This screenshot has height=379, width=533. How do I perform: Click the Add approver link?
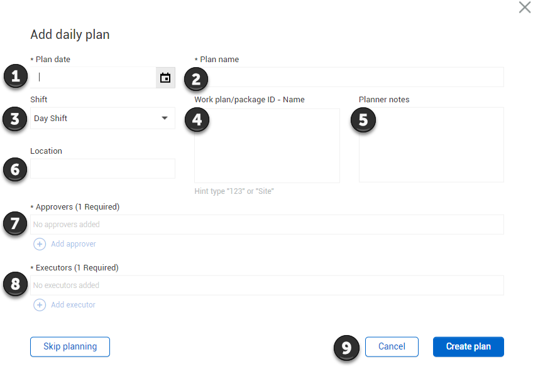[x=74, y=243]
